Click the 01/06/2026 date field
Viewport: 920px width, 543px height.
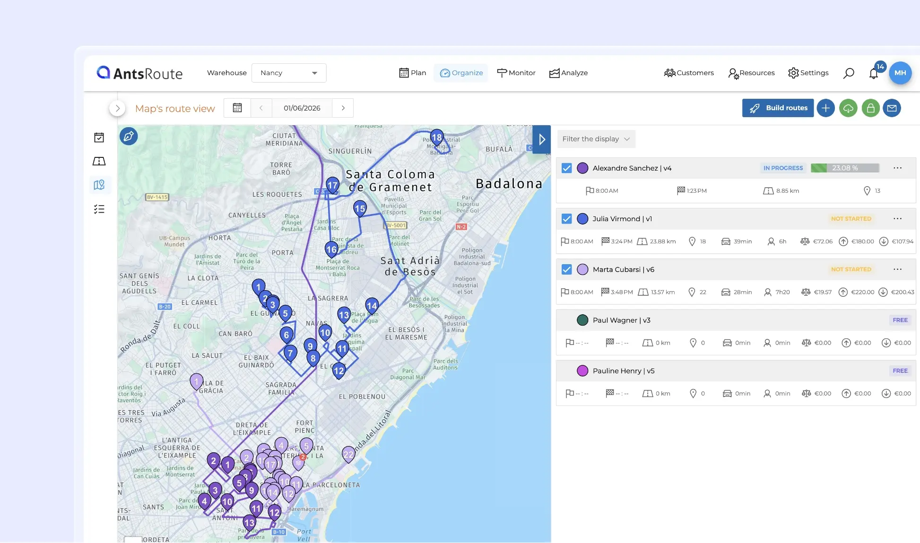point(302,108)
